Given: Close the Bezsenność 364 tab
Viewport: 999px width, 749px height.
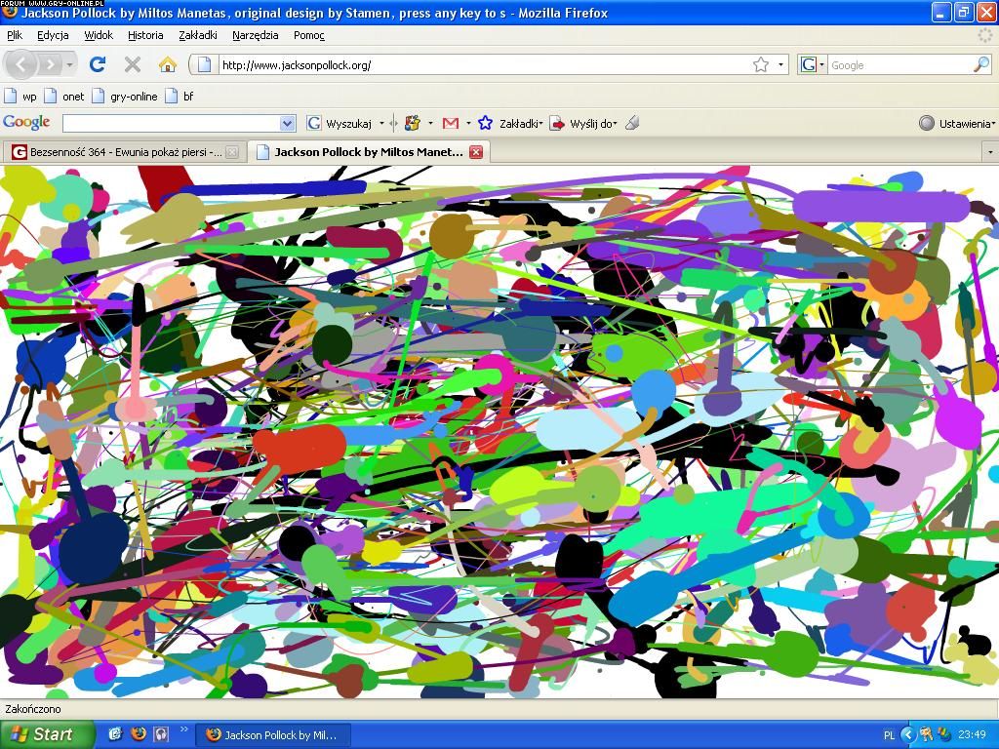Looking at the screenshot, I should (x=232, y=152).
